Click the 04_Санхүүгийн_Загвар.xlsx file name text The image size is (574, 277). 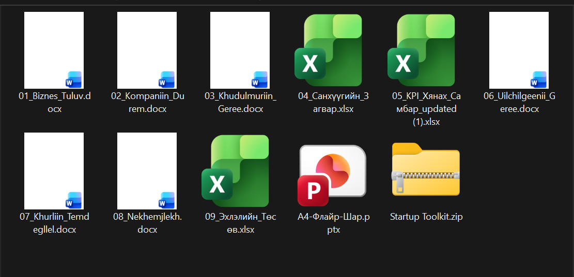click(x=333, y=102)
